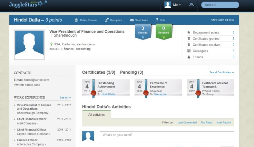254x147 pixels.
Task: Open the Outstanding Achievement certificate
Action: pos(106,85)
